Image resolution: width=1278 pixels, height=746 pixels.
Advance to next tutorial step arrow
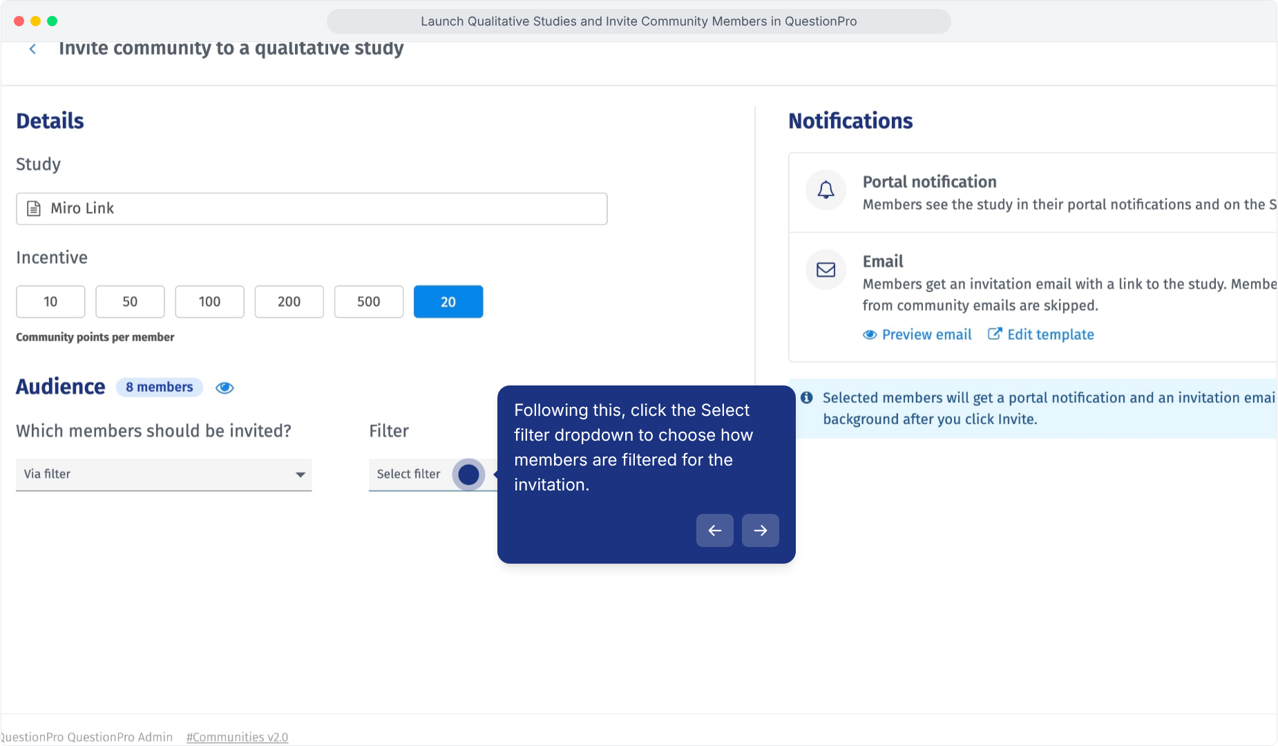761,530
